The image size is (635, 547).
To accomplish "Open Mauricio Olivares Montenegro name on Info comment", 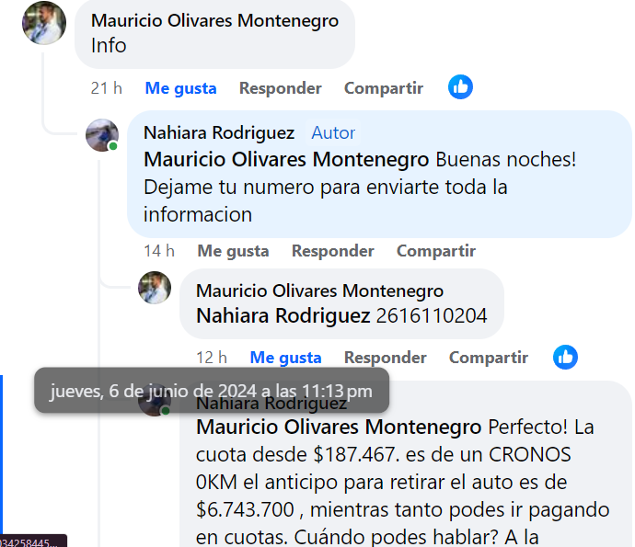I will [x=214, y=20].
